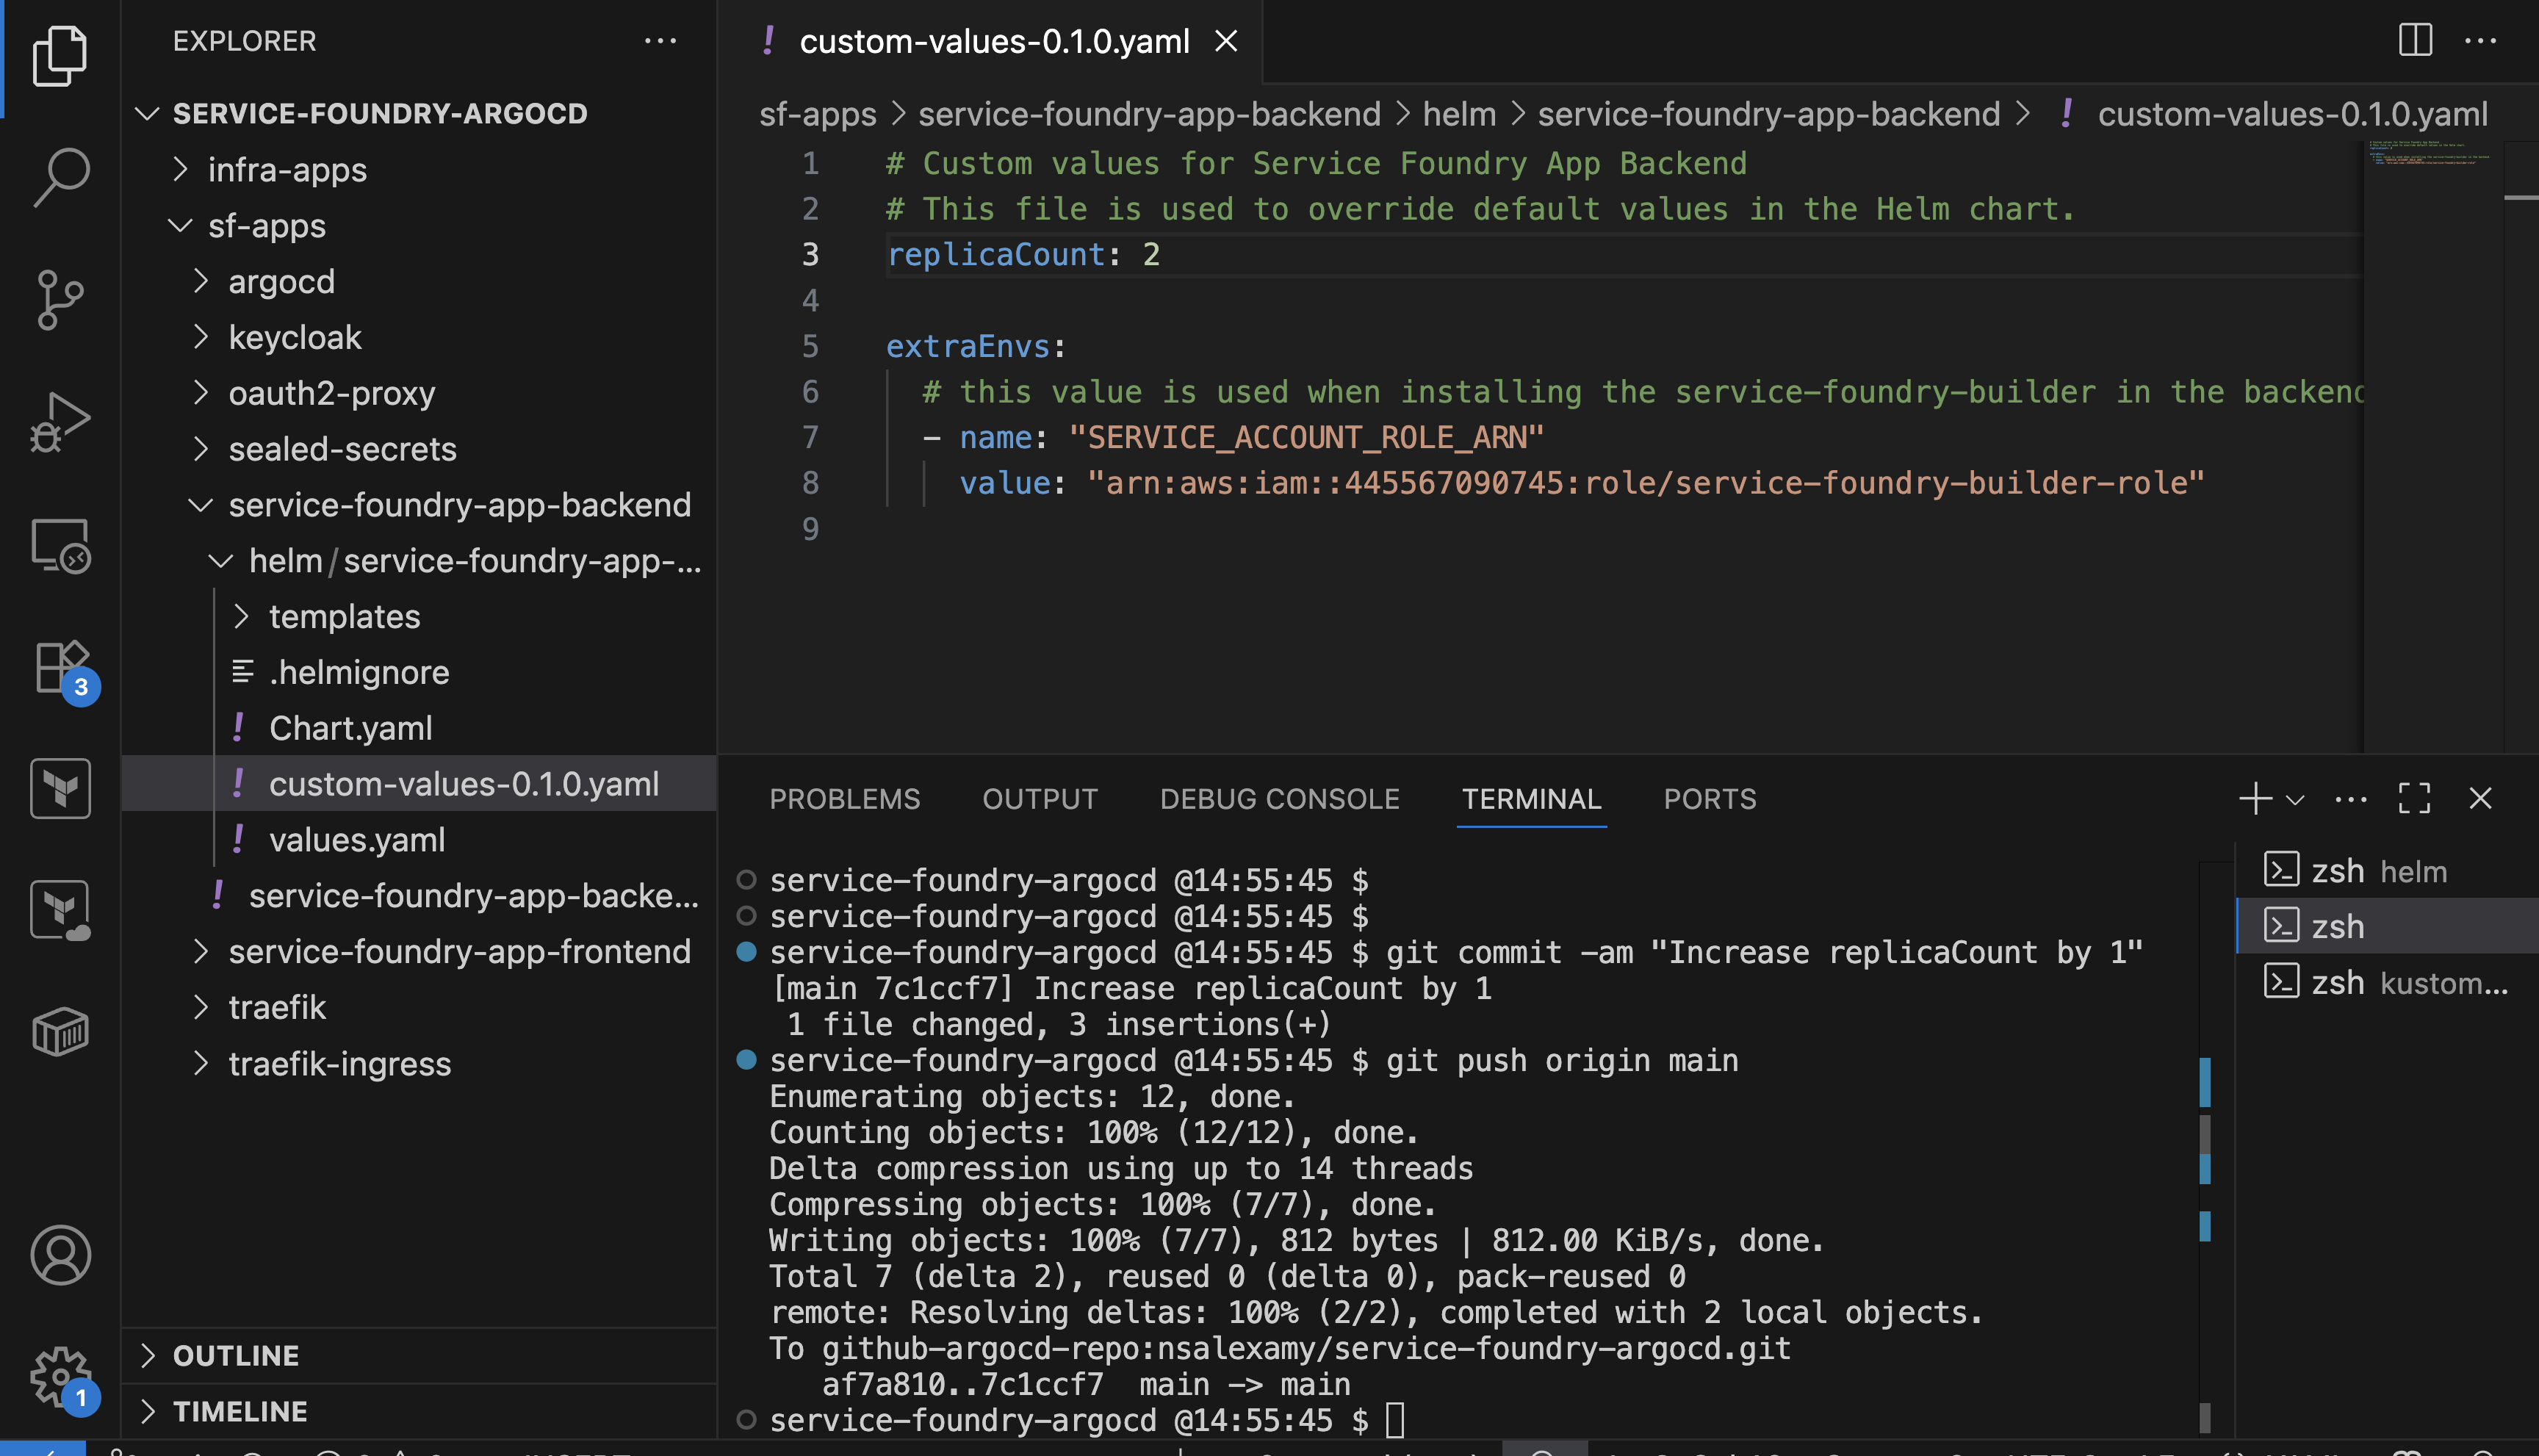Expand the oauth2-proxy folder
The width and height of the screenshot is (2539, 1456).
pyautogui.click(x=419, y=393)
